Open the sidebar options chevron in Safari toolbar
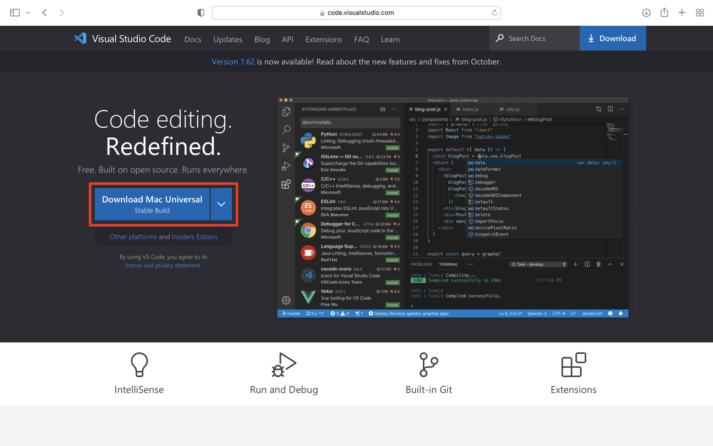Image resolution: width=713 pixels, height=446 pixels. pos(28,13)
